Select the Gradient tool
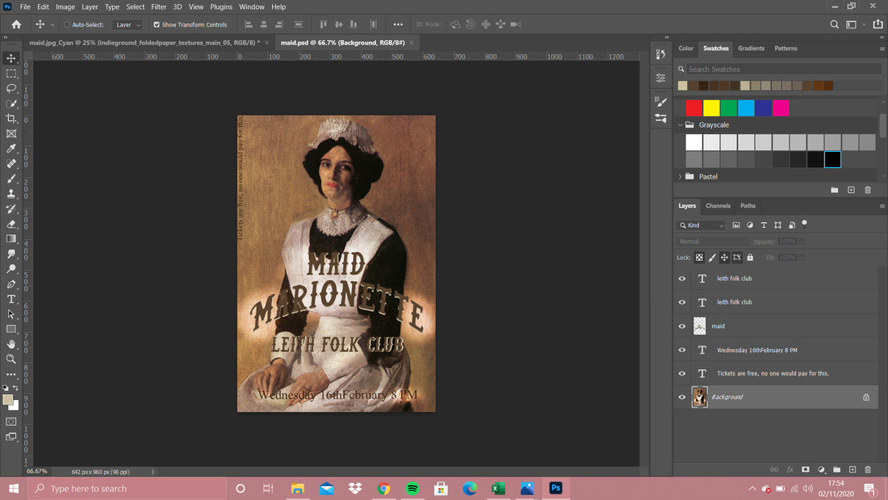This screenshot has width=888, height=500. (11, 238)
